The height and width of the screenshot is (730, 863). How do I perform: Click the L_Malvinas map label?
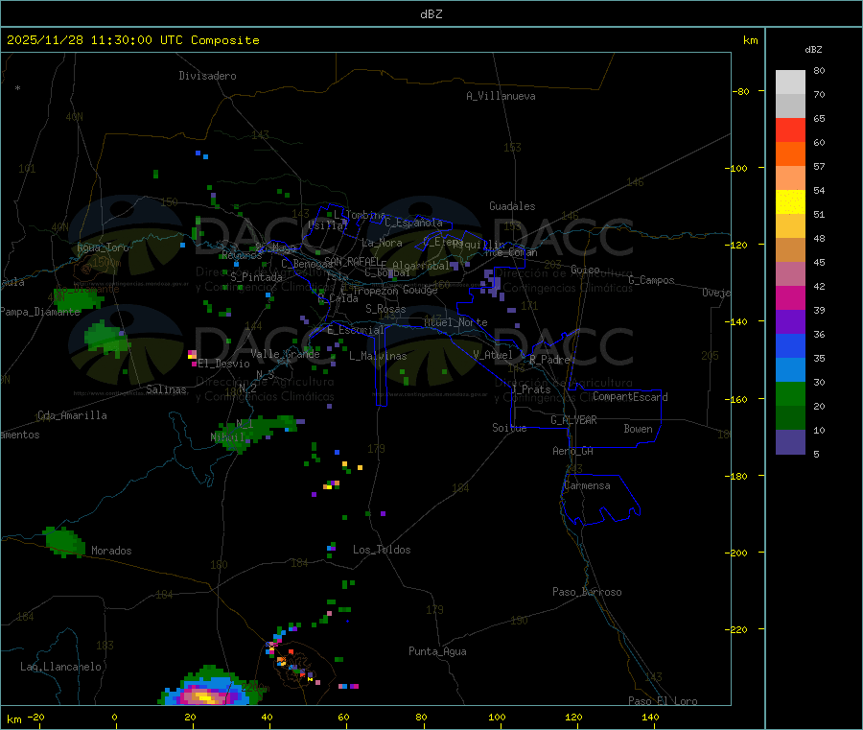tap(378, 356)
